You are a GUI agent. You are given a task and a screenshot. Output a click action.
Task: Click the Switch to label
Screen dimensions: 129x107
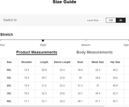[10, 20]
